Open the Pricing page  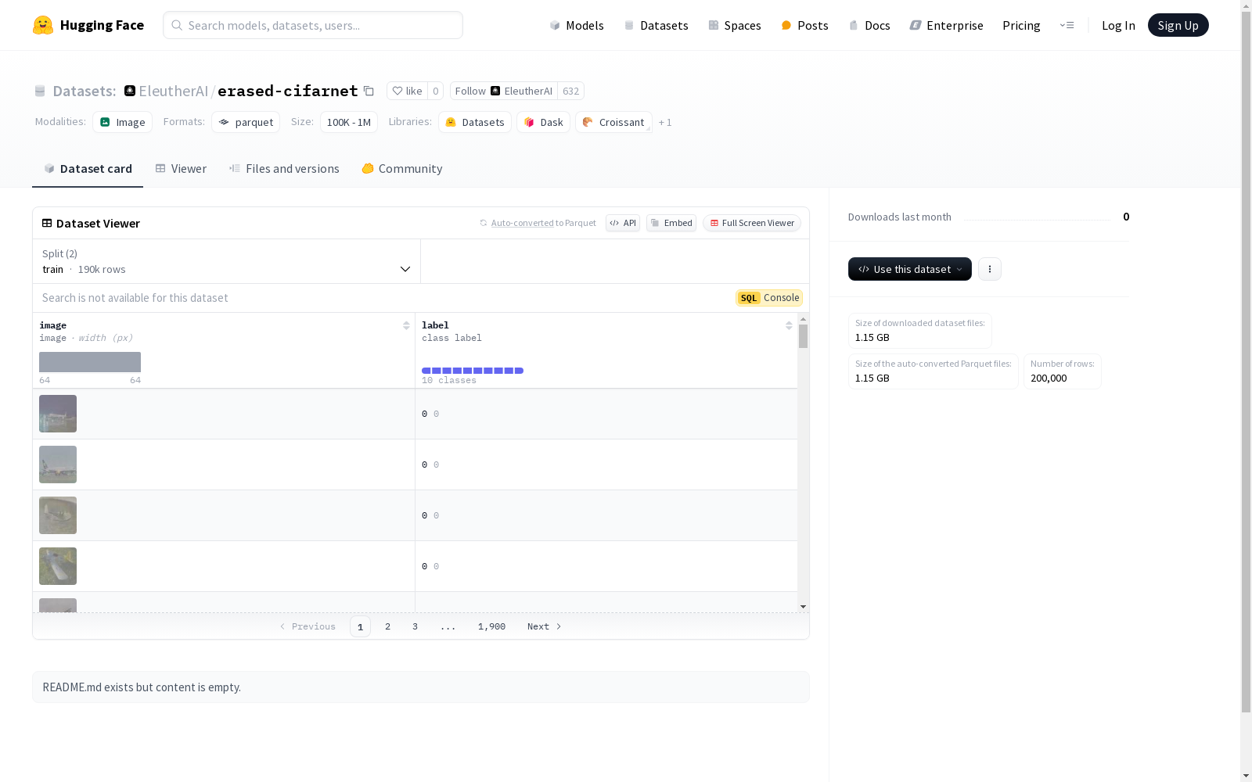1021,25
